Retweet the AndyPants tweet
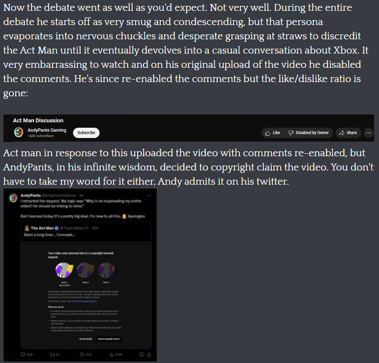The width and height of the screenshot is (379, 363). click(x=53, y=354)
